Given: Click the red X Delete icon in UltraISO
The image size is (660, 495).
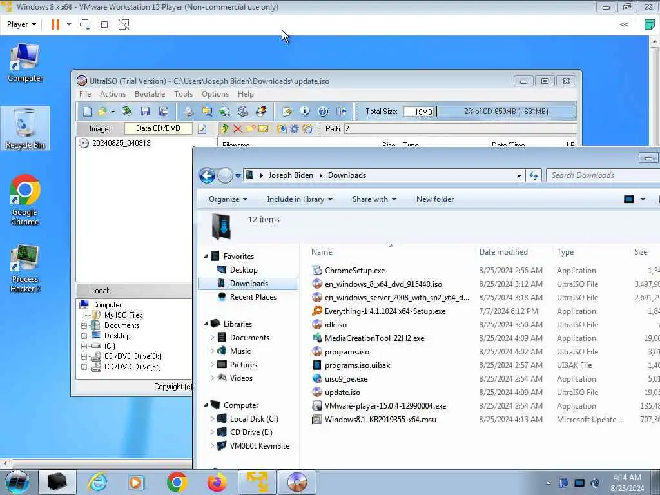Looking at the screenshot, I should [238, 129].
